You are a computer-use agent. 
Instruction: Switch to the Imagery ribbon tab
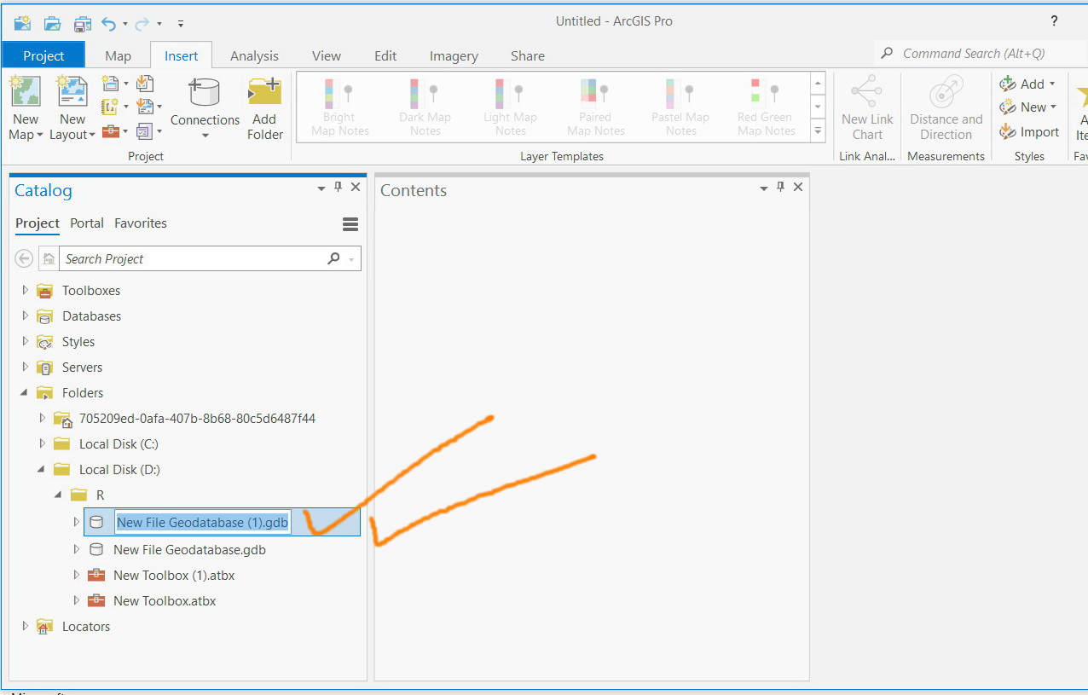454,55
